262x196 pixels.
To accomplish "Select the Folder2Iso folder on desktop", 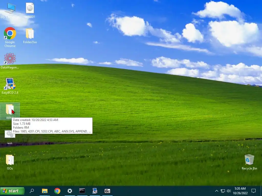I will click(x=30, y=36).
